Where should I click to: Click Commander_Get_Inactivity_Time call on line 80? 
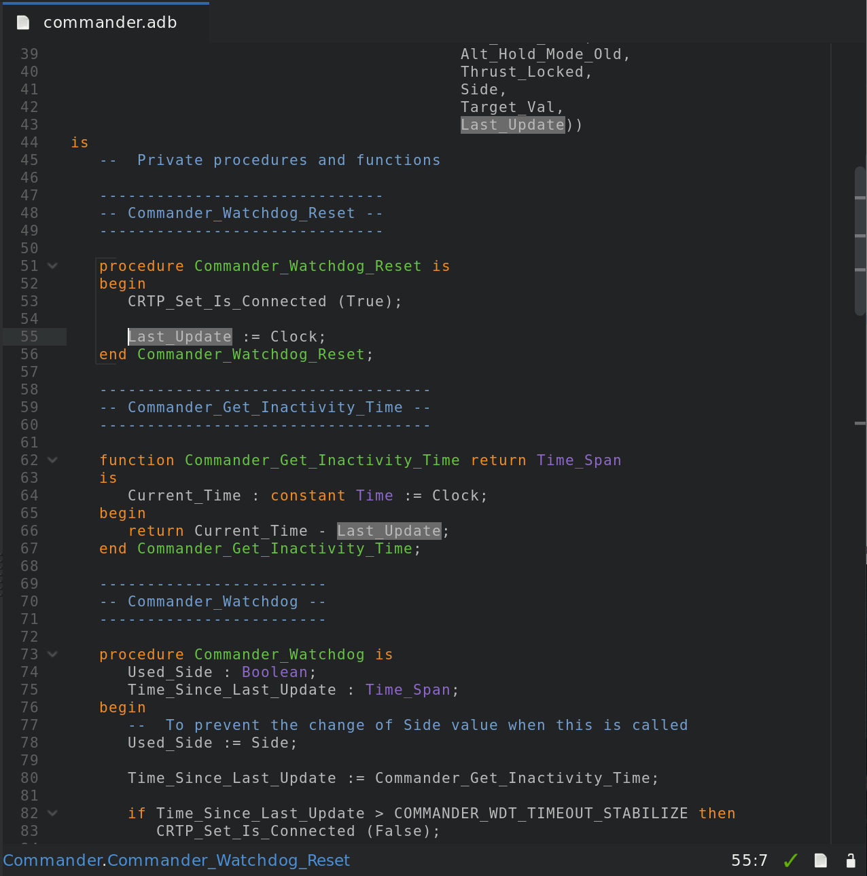512,778
